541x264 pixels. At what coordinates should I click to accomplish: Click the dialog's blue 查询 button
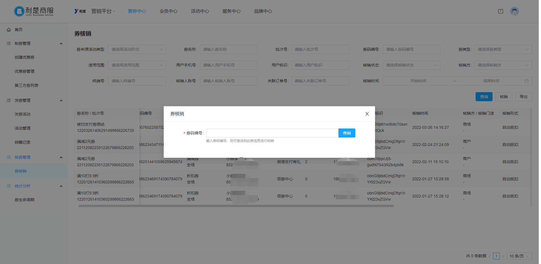tap(347, 133)
